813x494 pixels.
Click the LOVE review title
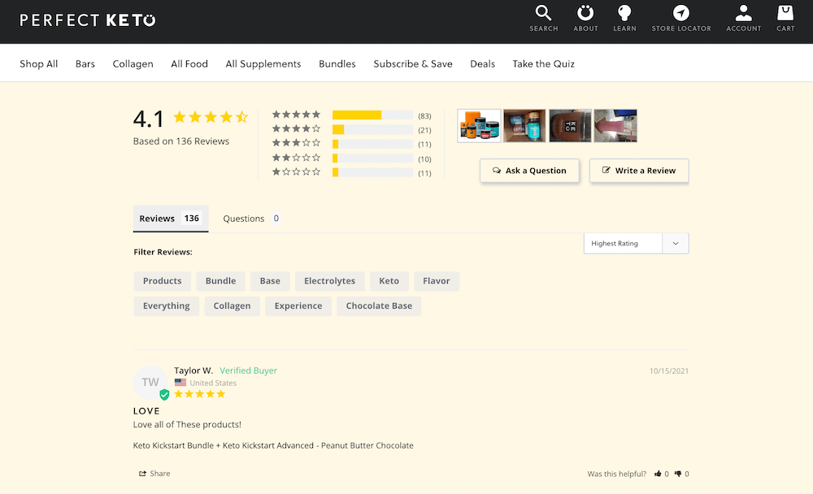point(146,411)
